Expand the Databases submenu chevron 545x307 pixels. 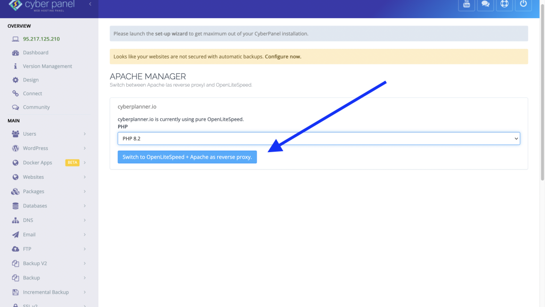click(85, 206)
